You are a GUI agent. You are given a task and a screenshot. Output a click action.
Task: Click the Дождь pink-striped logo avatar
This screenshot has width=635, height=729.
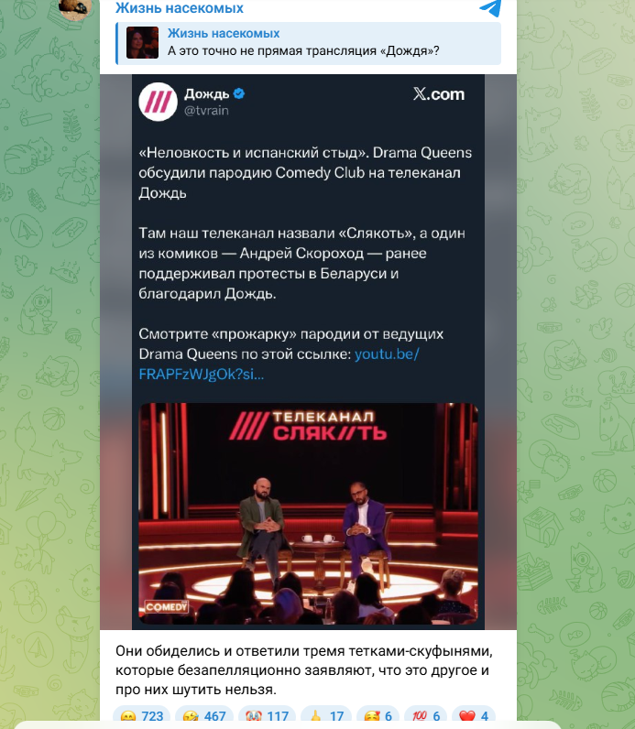(158, 102)
